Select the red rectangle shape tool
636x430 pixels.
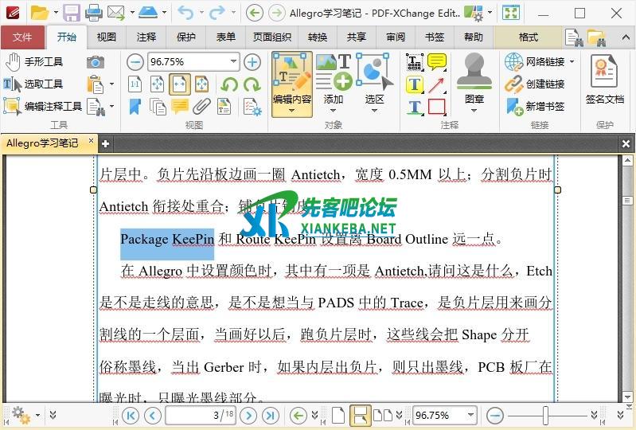[437, 107]
